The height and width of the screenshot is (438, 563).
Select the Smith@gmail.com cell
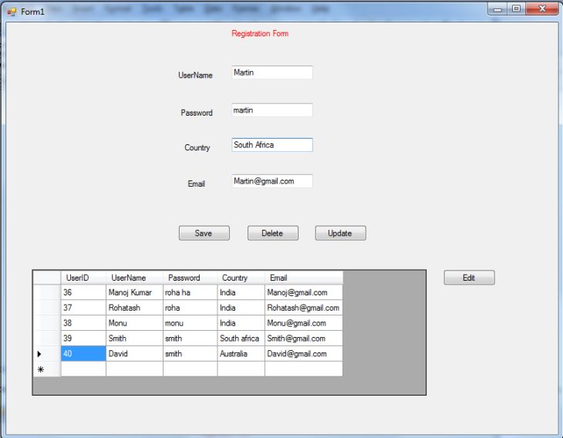(x=304, y=339)
